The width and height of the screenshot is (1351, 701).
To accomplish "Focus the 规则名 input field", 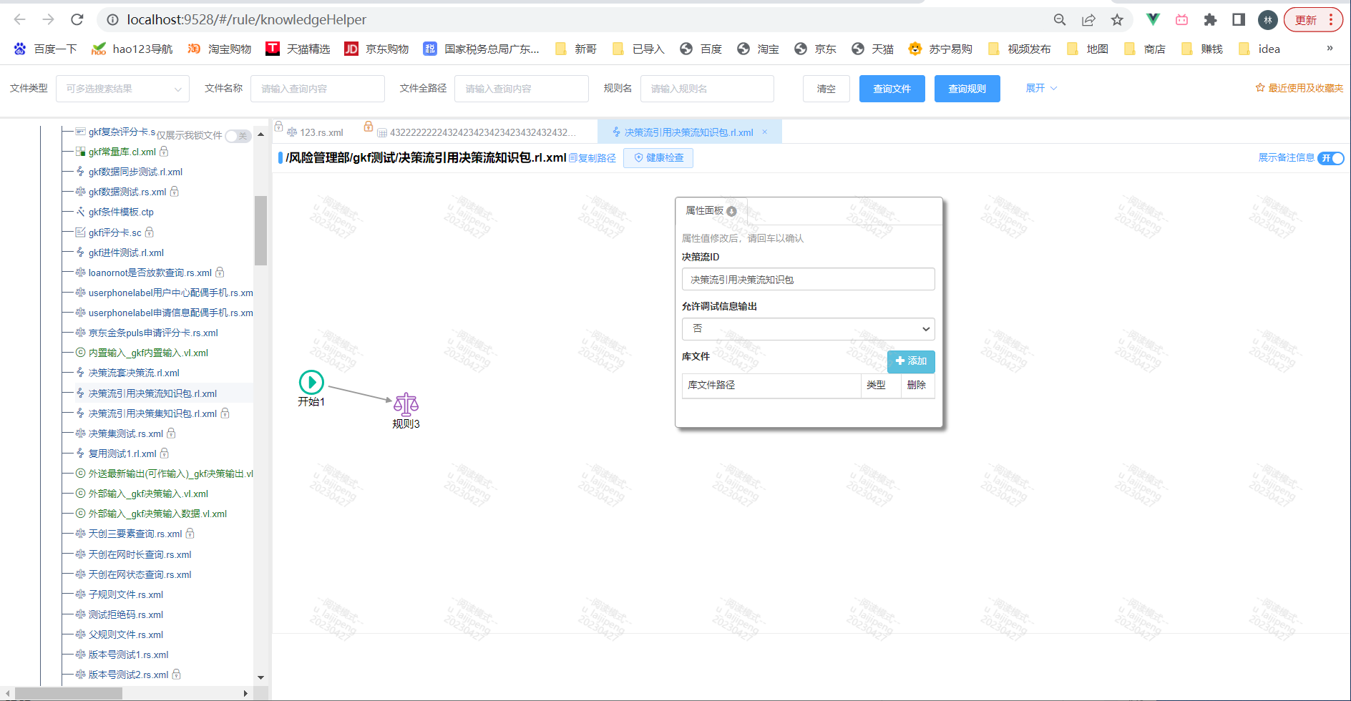I will pos(707,89).
